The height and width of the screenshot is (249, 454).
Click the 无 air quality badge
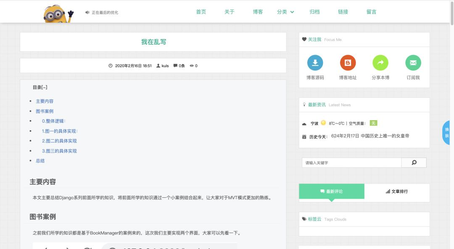[372, 122]
